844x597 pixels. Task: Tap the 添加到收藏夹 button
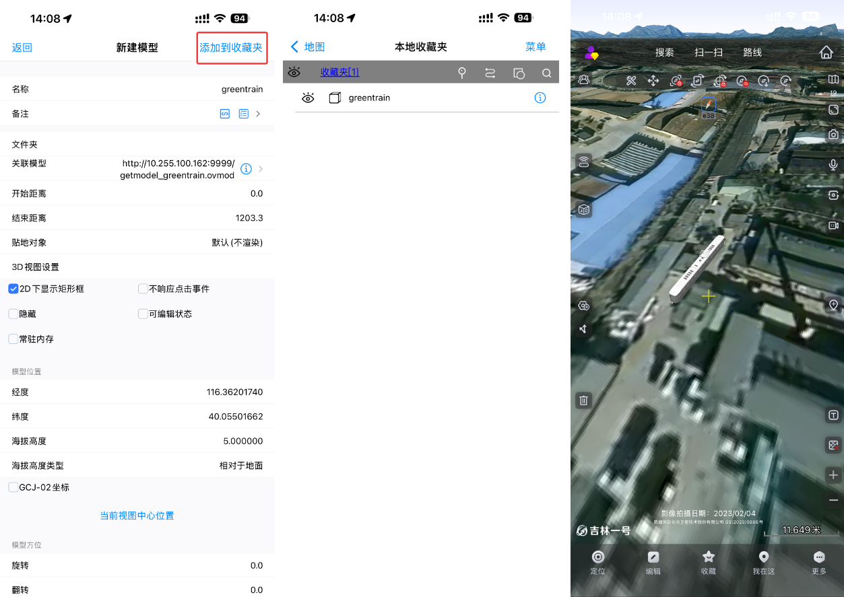[x=232, y=48]
